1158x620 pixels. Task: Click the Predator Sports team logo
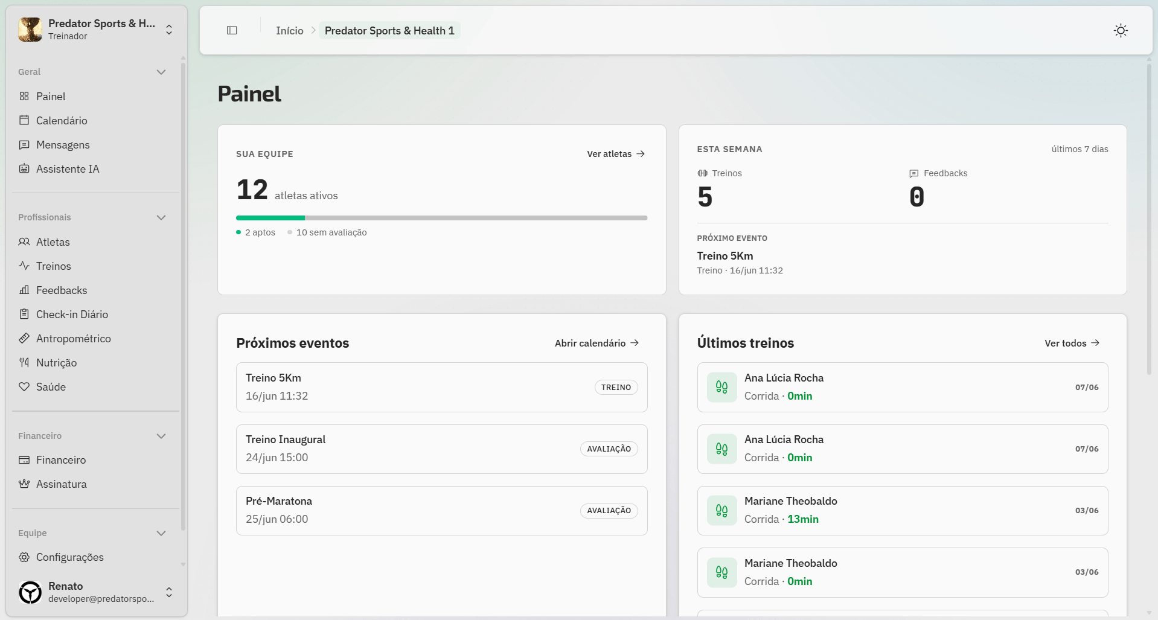tap(30, 30)
